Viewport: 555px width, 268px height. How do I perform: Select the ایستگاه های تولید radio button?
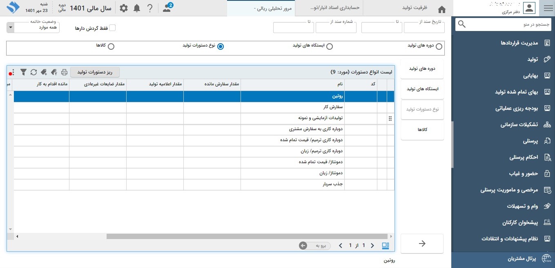329,47
